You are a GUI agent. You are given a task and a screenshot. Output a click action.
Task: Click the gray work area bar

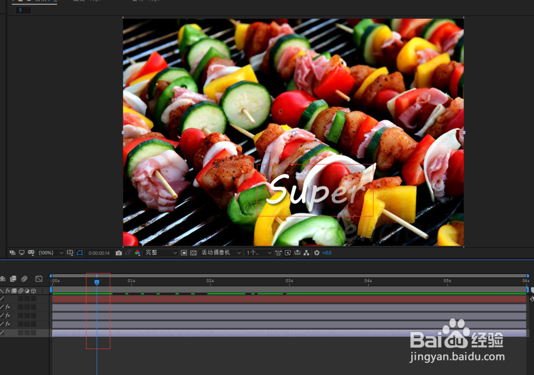[289, 290]
